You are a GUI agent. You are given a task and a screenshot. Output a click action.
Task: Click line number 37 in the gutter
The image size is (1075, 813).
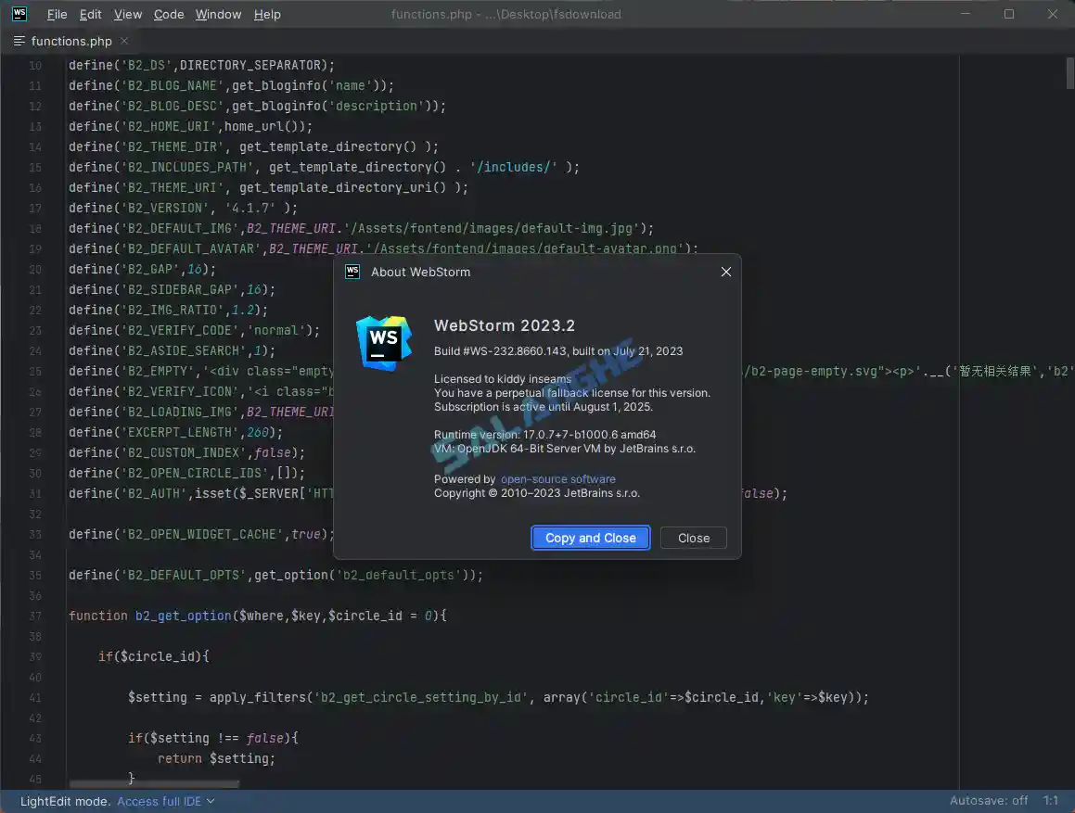pyautogui.click(x=34, y=616)
